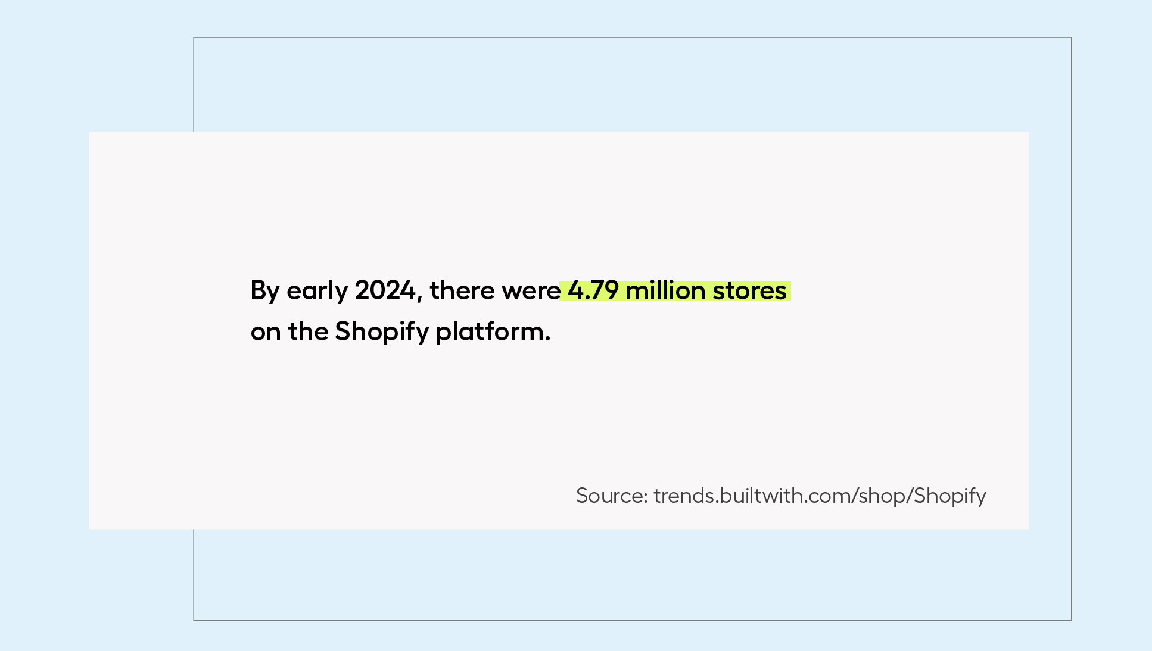Click the word "early" in the headline
The image size is (1152, 651).
point(317,292)
